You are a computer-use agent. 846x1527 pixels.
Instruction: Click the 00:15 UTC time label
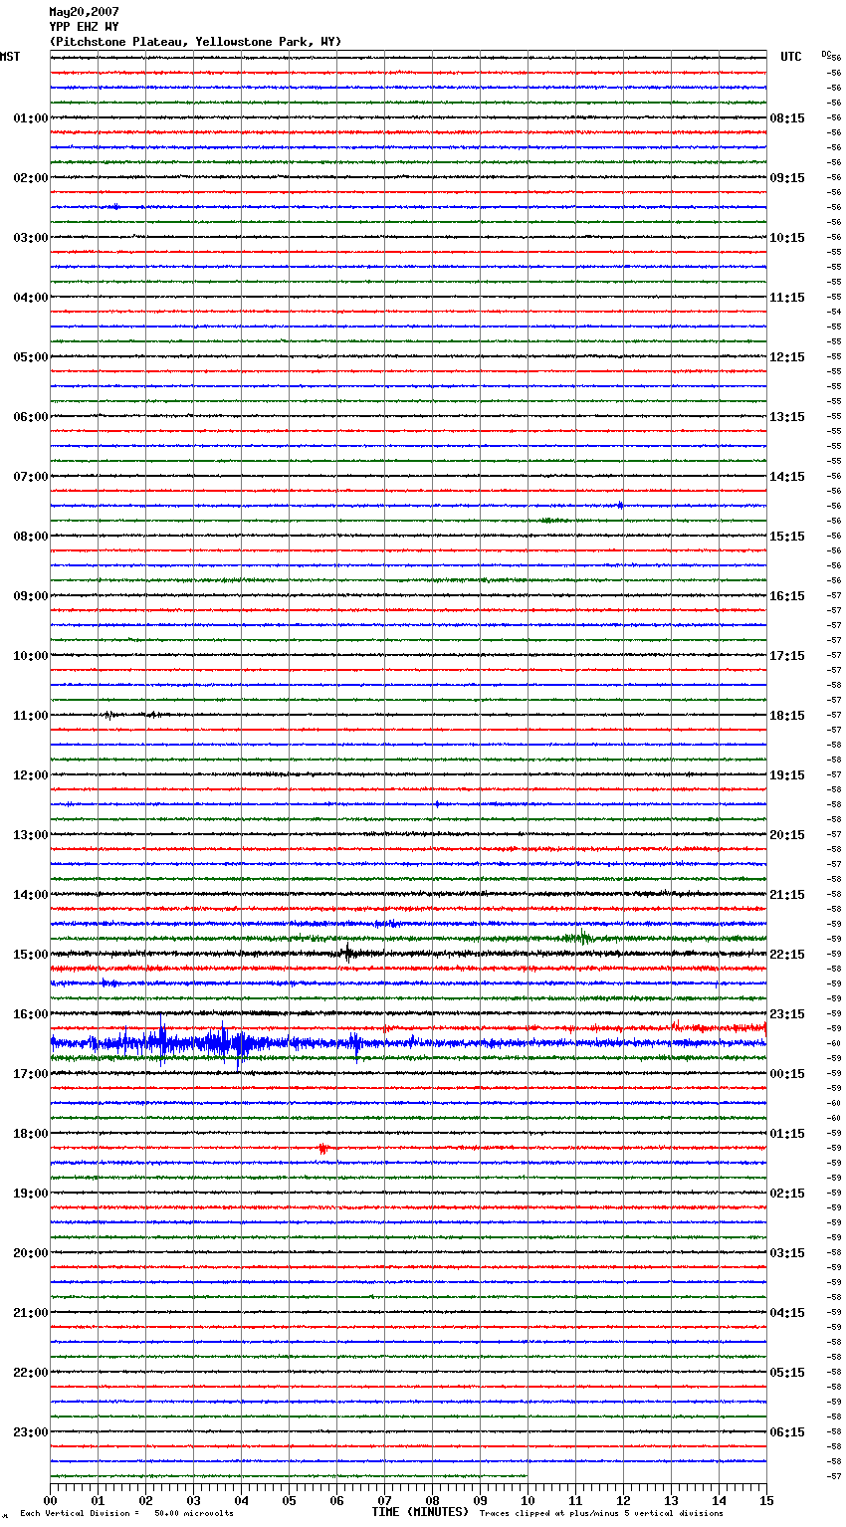click(787, 1074)
